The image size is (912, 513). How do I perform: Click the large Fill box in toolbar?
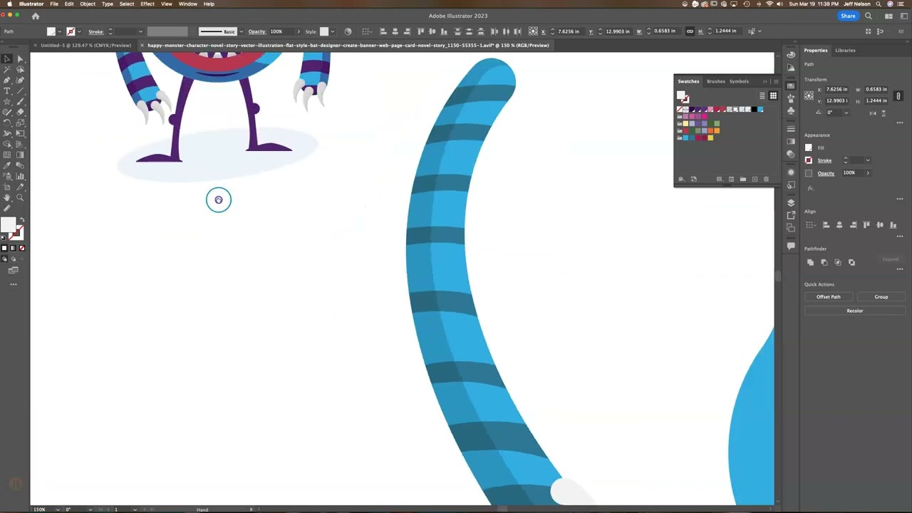coord(8,225)
